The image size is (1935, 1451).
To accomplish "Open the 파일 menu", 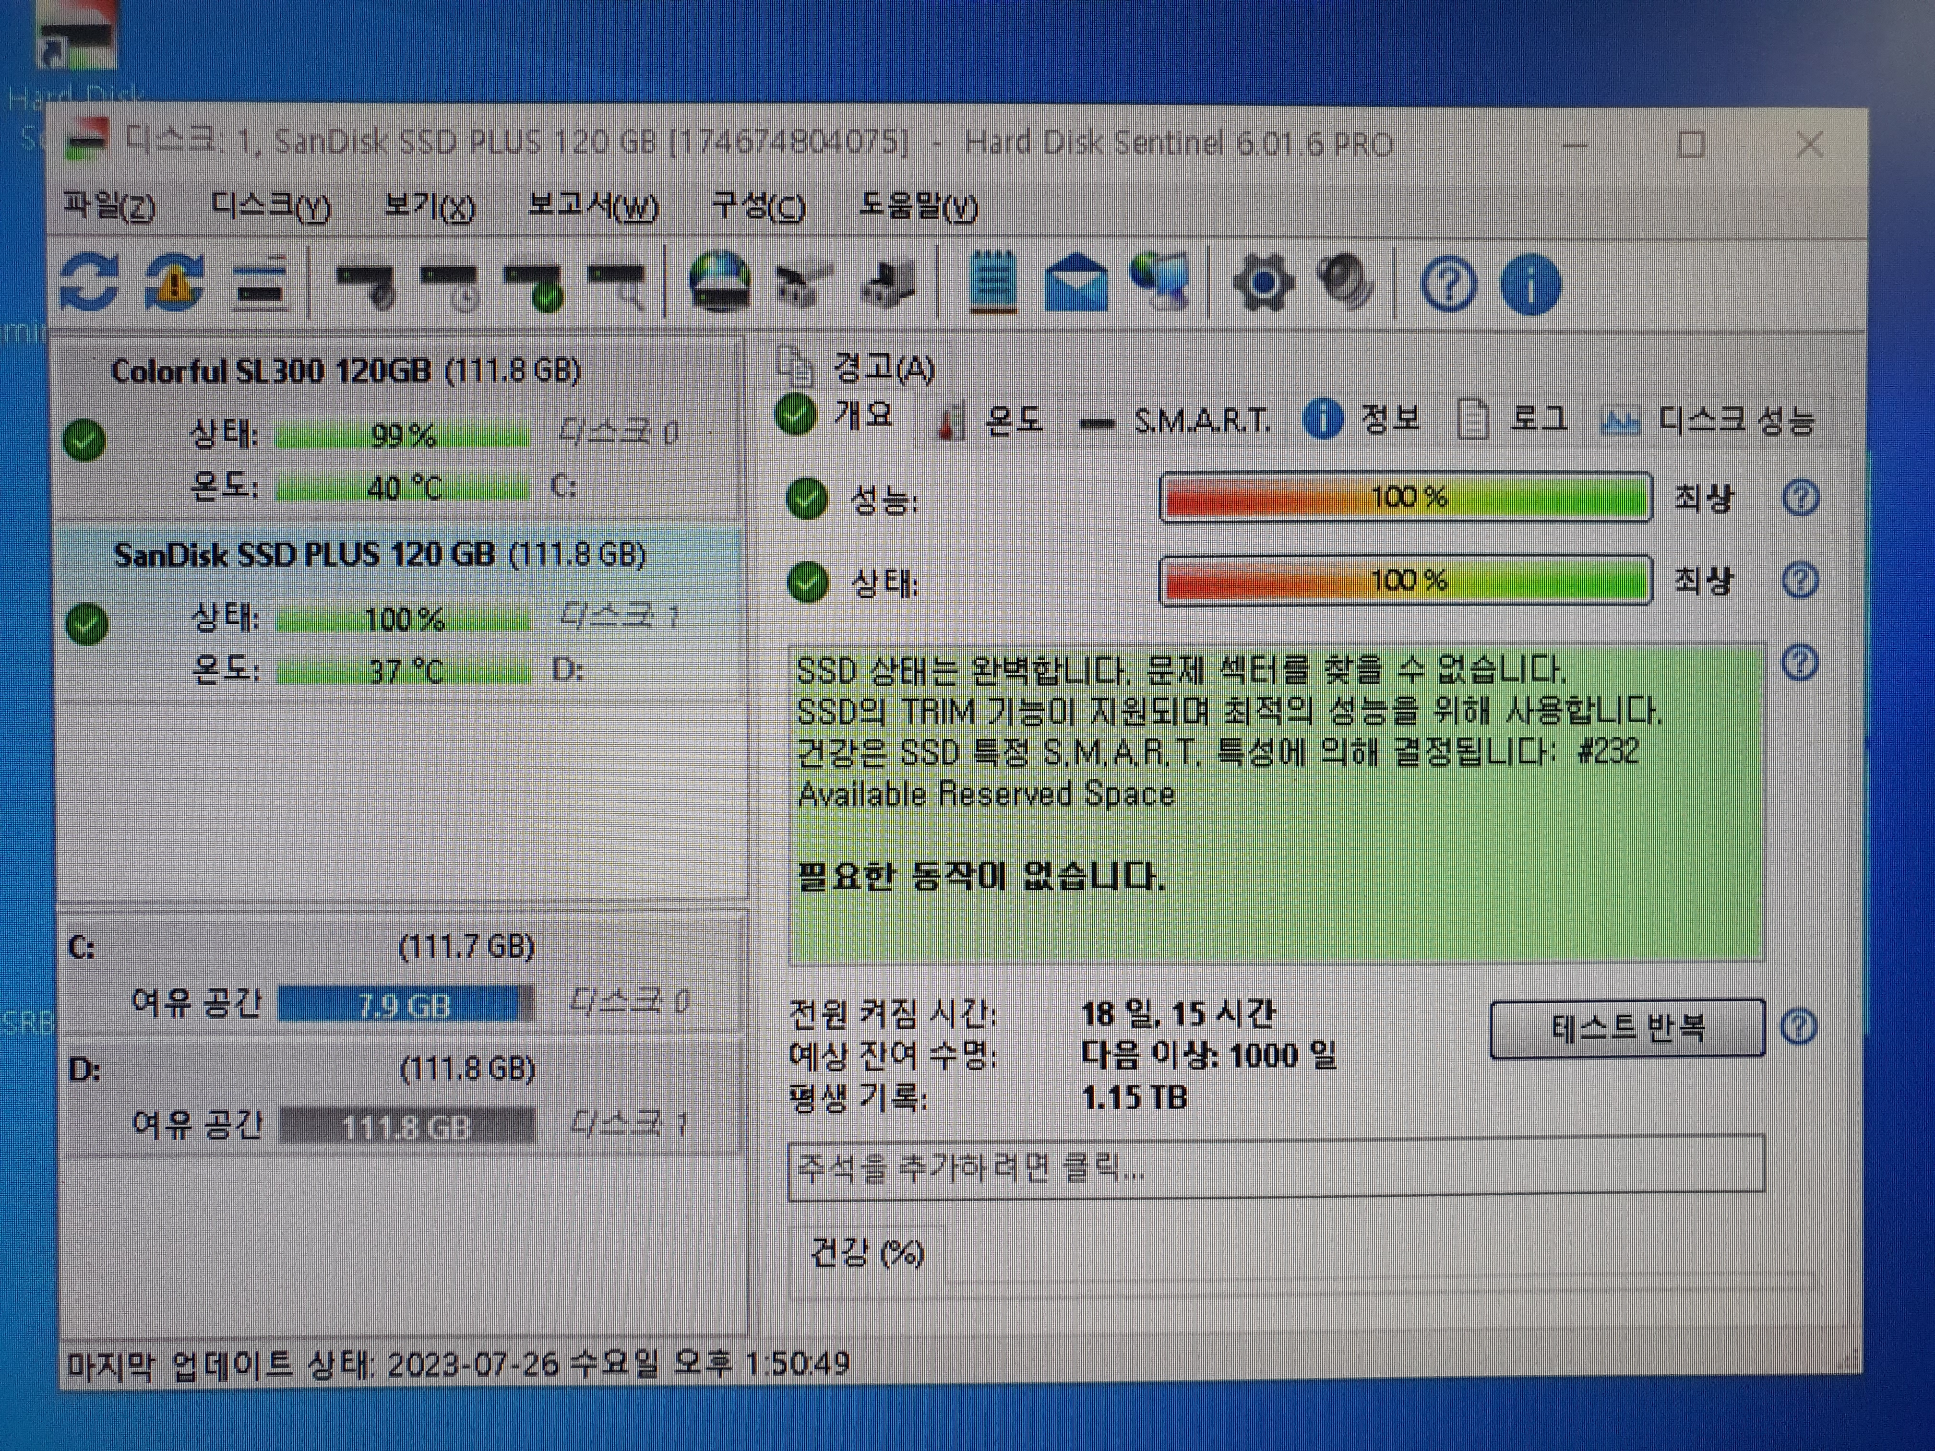I will [x=109, y=206].
